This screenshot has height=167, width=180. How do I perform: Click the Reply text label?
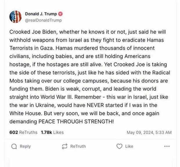pyautogui.click(x=25, y=146)
